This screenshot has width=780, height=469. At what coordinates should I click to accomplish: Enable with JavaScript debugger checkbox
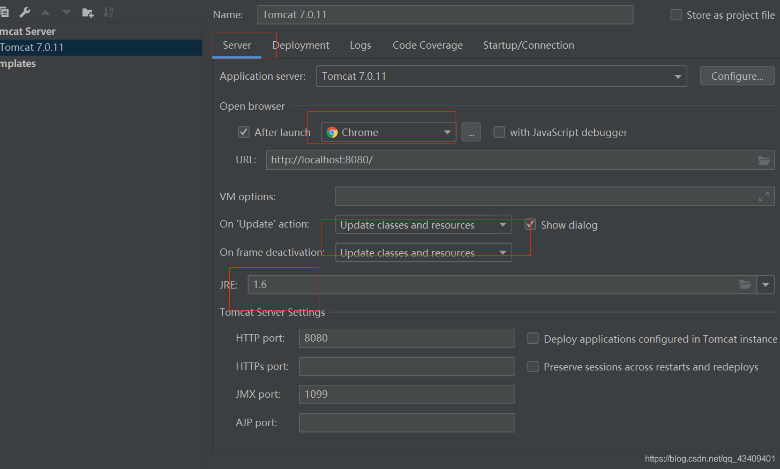pyautogui.click(x=499, y=132)
